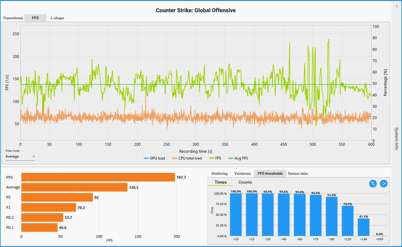
Task: Click the P95 orange bar
Action: click(98, 177)
